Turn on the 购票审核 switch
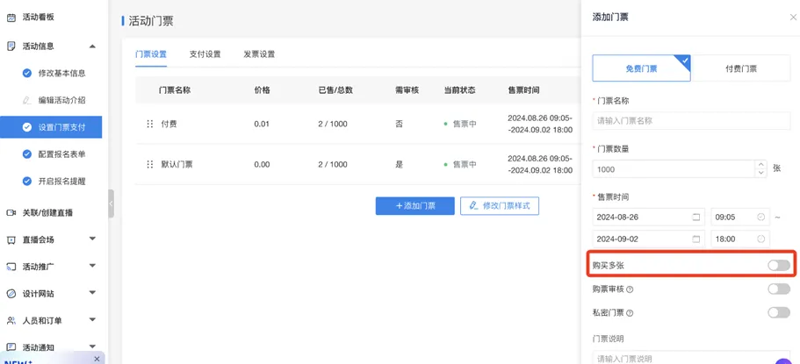 coord(778,289)
